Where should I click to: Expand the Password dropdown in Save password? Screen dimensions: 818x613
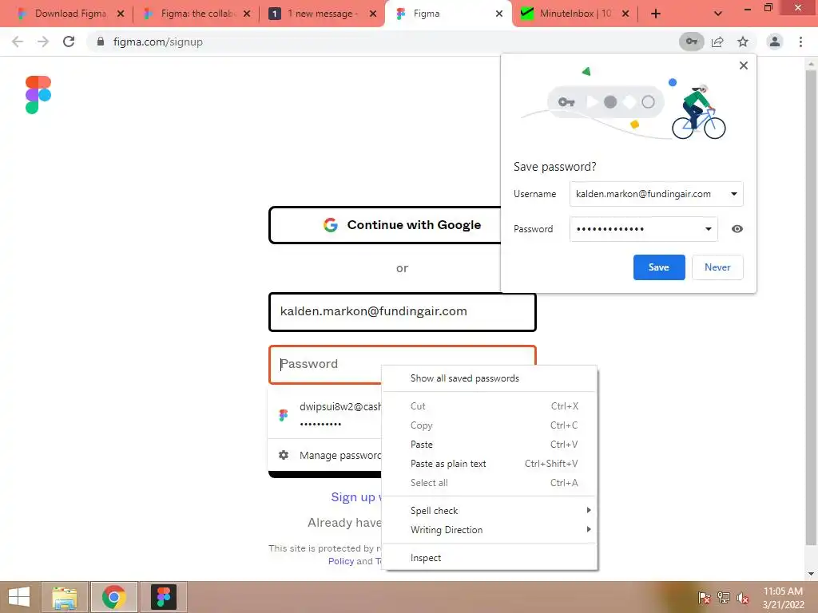point(708,229)
